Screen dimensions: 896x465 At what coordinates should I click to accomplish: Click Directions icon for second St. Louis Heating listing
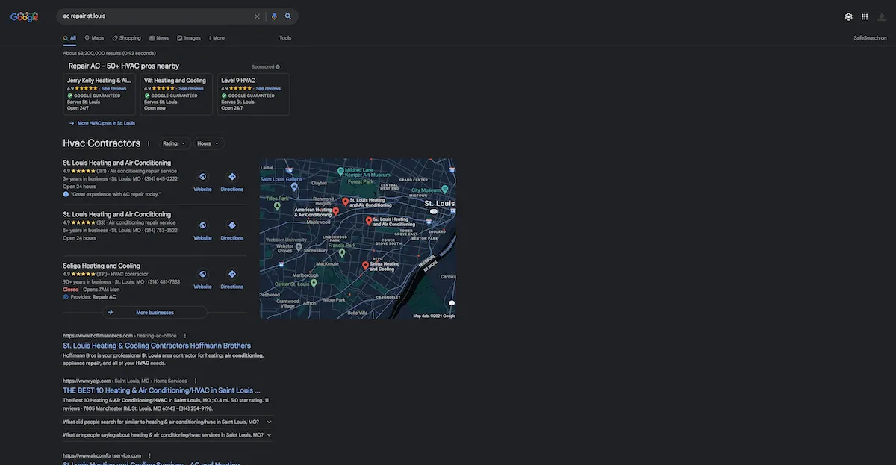click(232, 225)
